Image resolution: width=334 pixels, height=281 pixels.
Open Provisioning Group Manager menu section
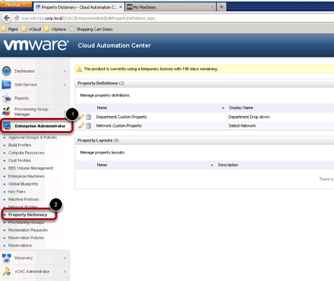[31, 112]
